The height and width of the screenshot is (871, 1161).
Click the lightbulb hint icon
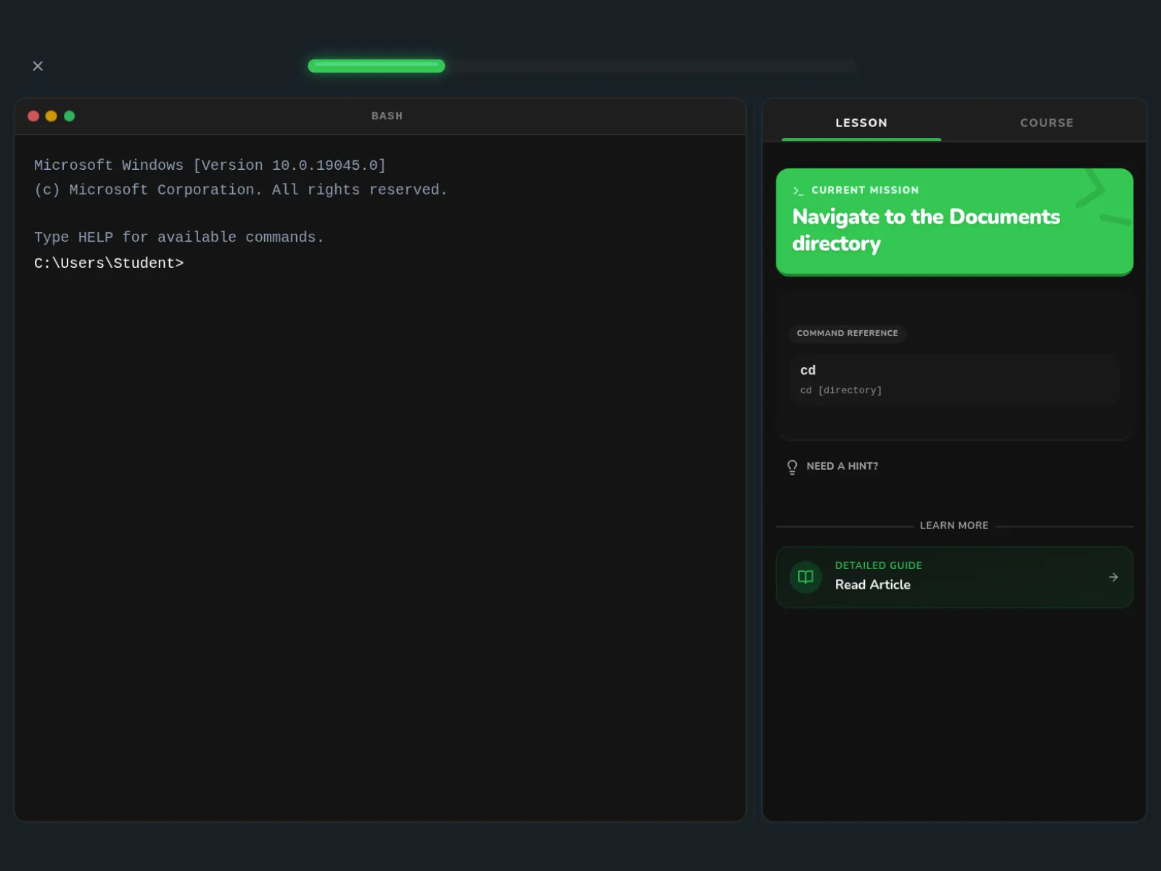(x=792, y=467)
